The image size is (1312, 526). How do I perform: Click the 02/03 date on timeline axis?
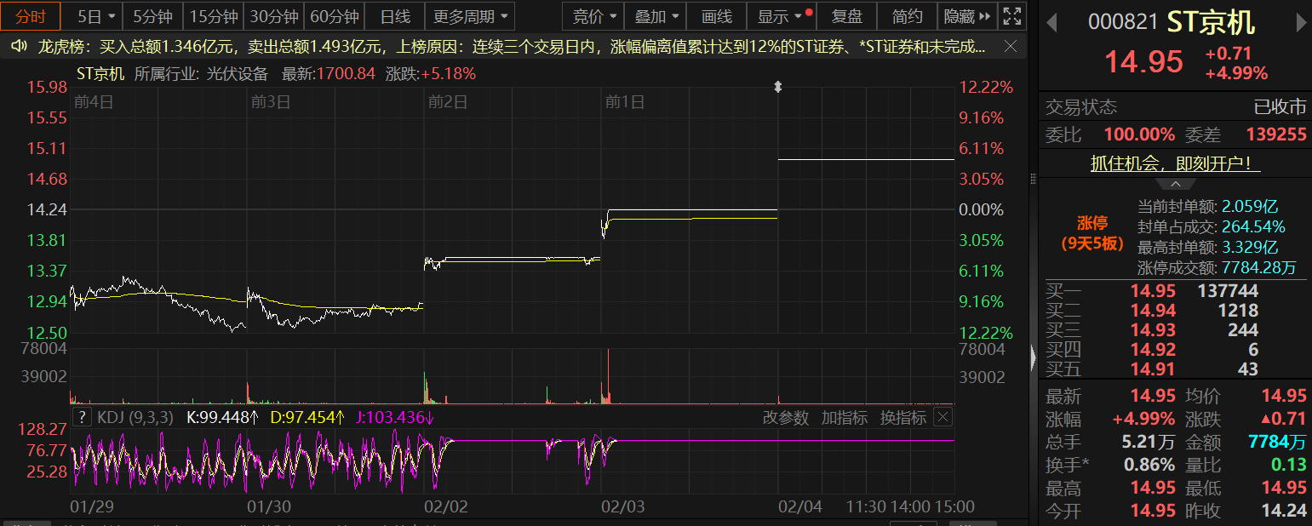point(623,506)
